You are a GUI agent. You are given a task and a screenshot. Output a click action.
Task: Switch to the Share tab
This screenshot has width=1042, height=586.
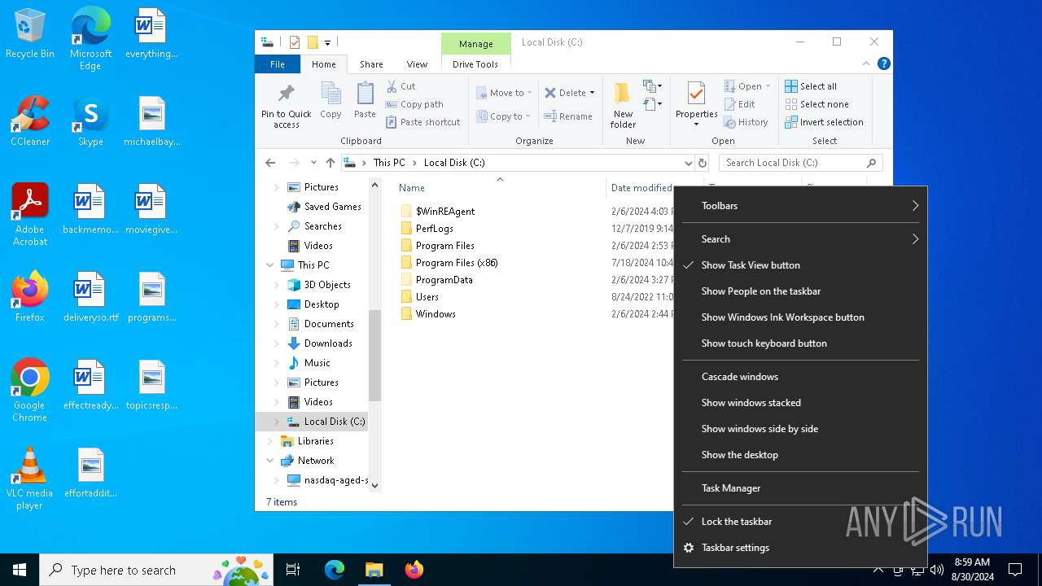[371, 64]
